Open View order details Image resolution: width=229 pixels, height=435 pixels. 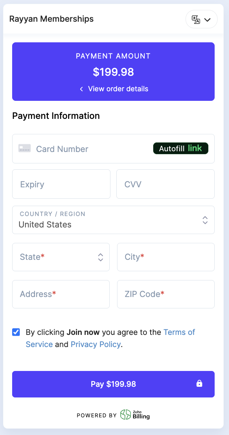118,89
